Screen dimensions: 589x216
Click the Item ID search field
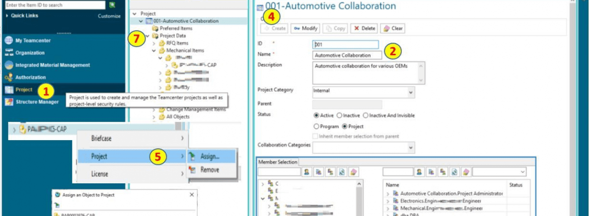[x=55, y=5]
